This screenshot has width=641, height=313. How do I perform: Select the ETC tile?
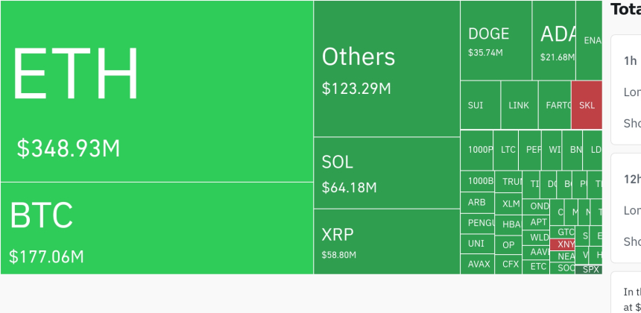[539, 267]
